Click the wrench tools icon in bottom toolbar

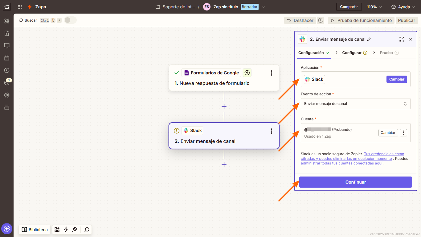click(x=74, y=230)
